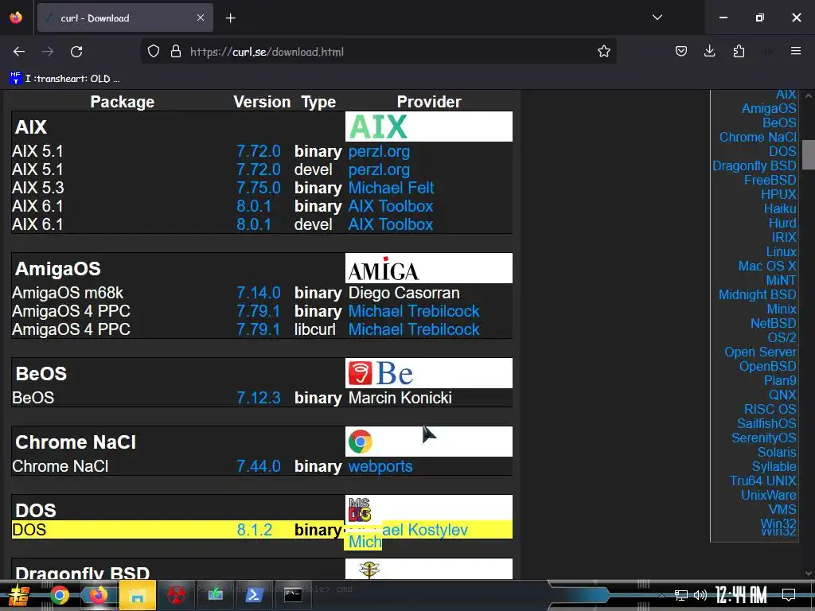815x611 pixels.
Task: Open the red radiation taskbar app
Action: pyautogui.click(x=176, y=595)
